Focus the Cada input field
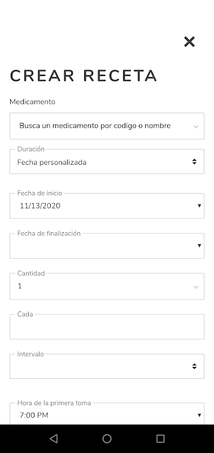Image resolution: width=214 pixels, height=453 pixels. 107,327
